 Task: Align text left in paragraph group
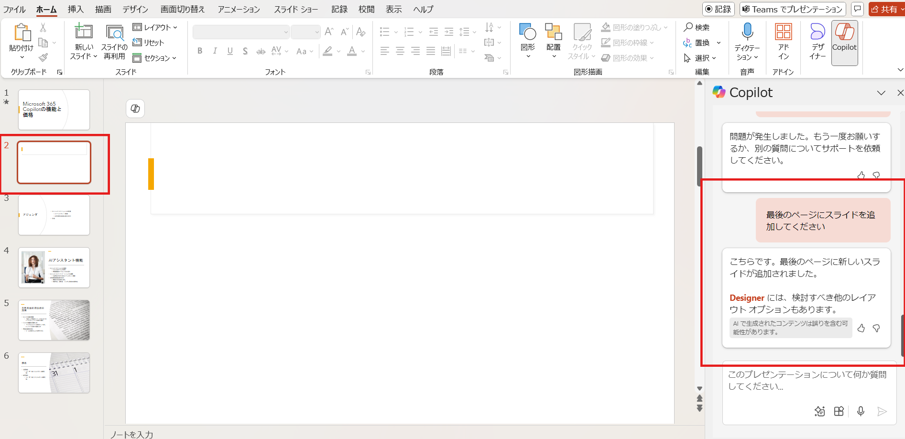[x=385, y=51]
